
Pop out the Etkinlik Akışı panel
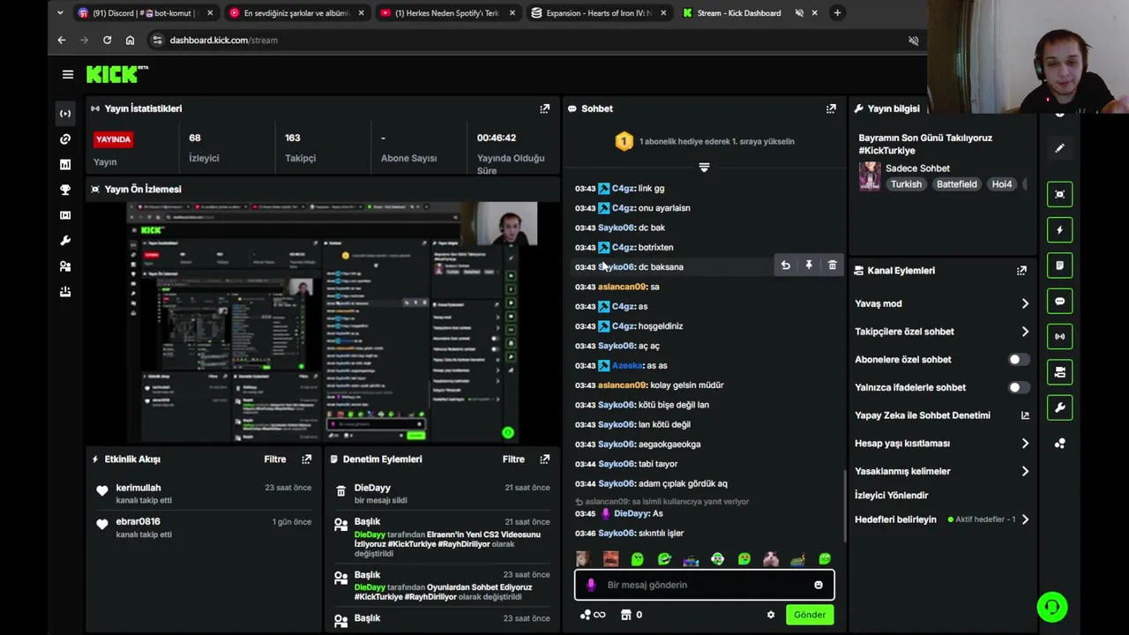pos(306,459)
